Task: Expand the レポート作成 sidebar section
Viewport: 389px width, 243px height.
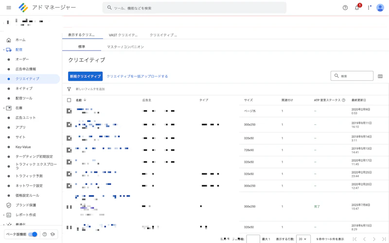Action: click(x=4, y=215)
